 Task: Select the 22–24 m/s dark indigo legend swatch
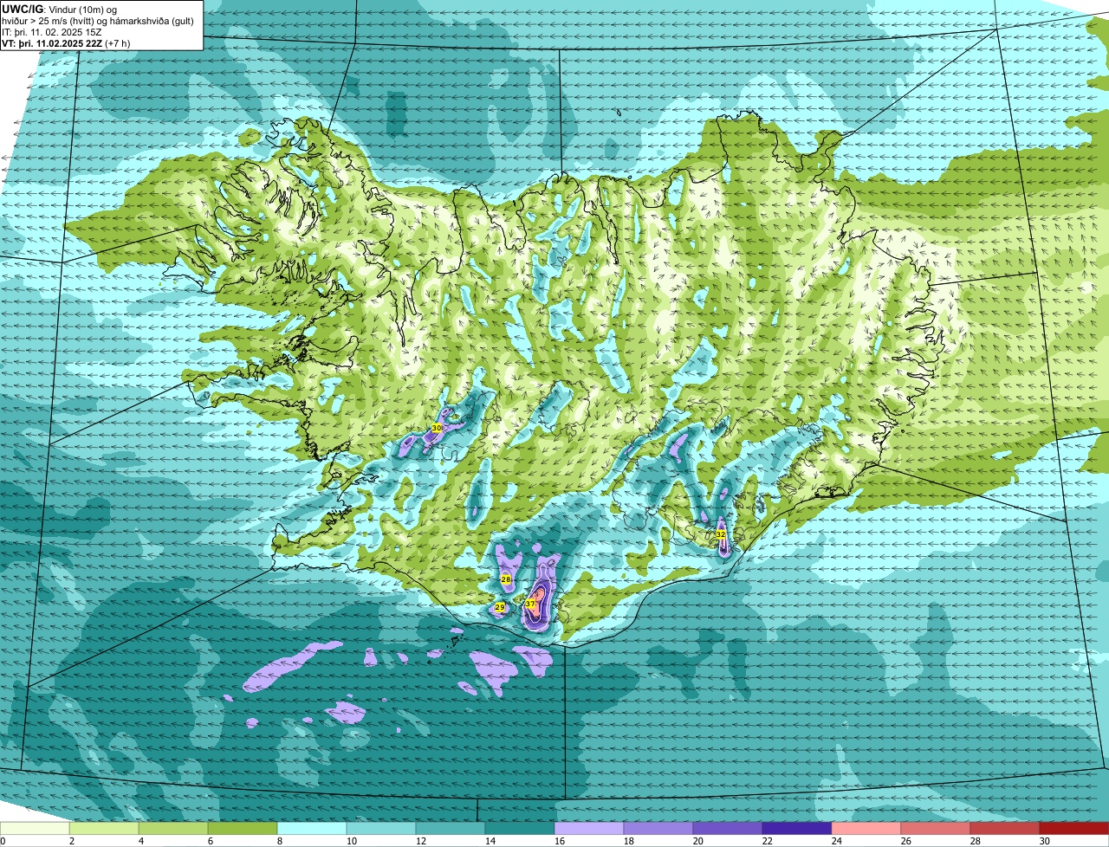[x=797, y=828]
